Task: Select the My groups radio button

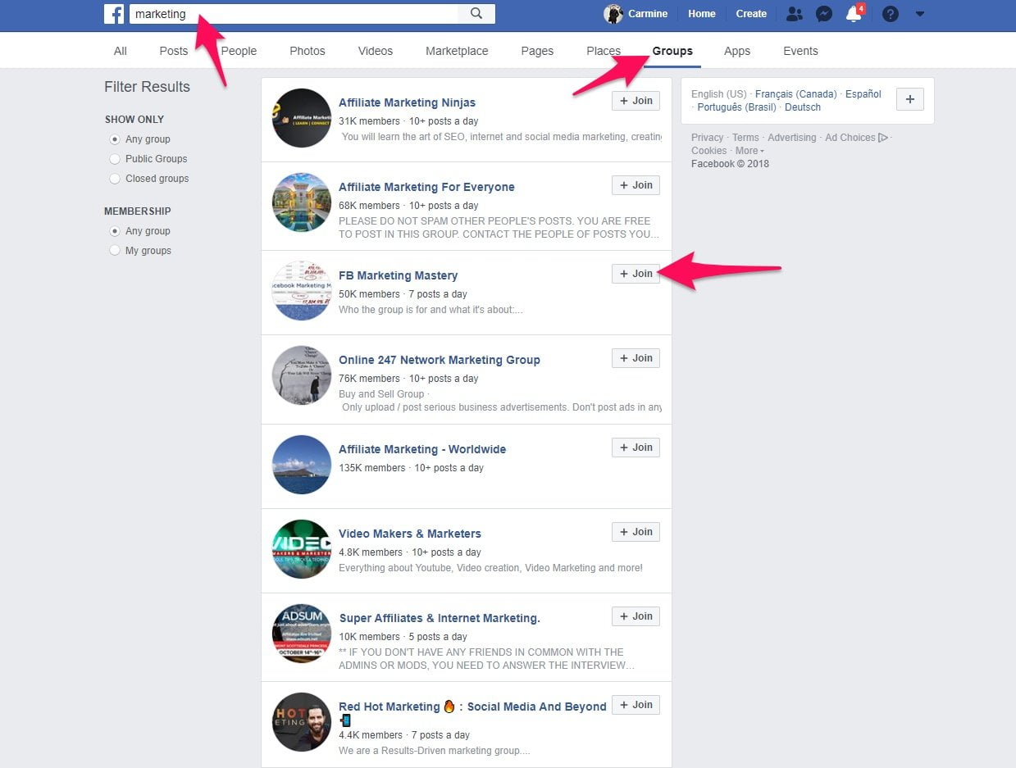Action: click(115, 251)
